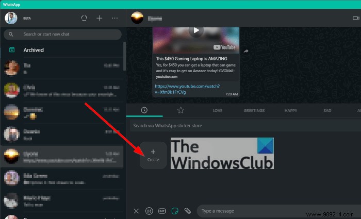Toggle the sticker picker icon

point(175,211)
